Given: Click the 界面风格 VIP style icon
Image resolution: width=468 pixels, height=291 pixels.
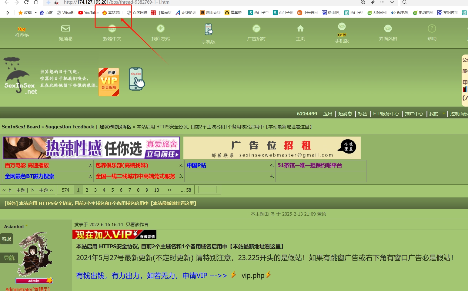Looking at the screenshot, I should [x=388, y=29].
